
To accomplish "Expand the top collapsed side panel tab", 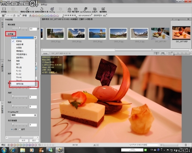I will [x=2, y=19].
